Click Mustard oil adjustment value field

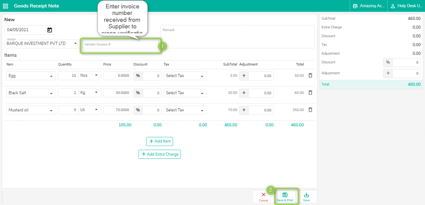261,110
